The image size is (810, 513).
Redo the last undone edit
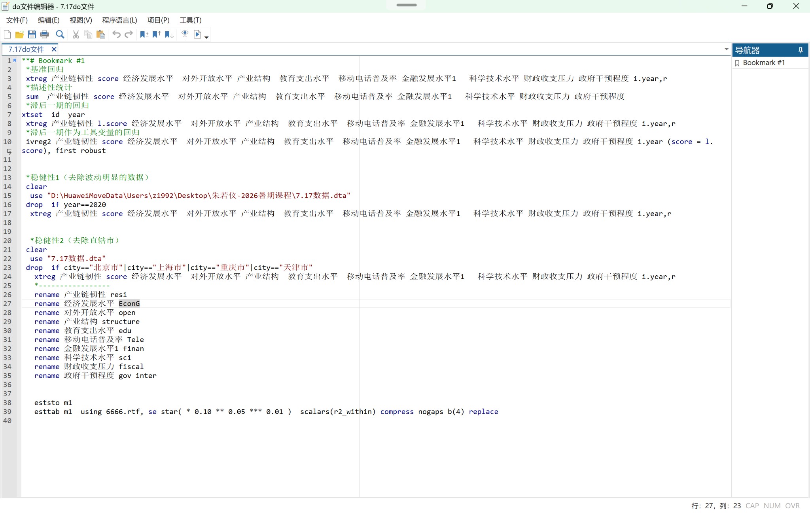(x=129, y=34)
